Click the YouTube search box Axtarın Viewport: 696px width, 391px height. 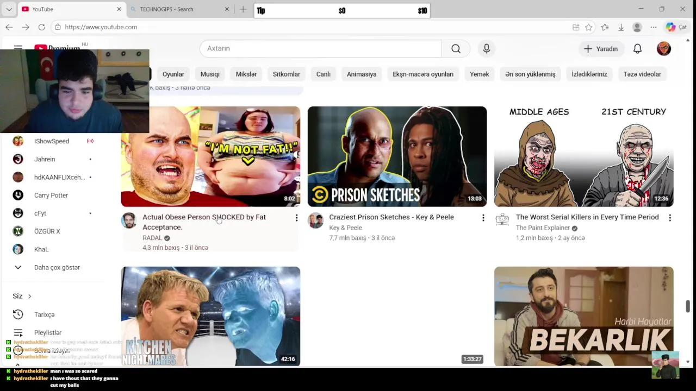pyautogui.click(x=321, y=48)
